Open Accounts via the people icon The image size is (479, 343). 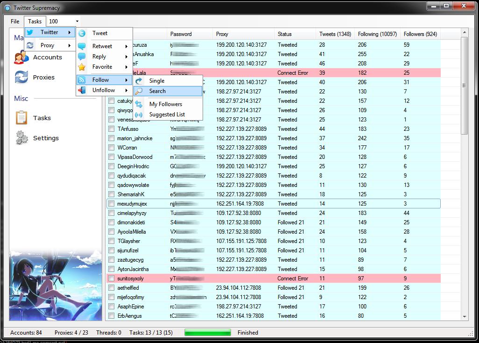[21, 57]
